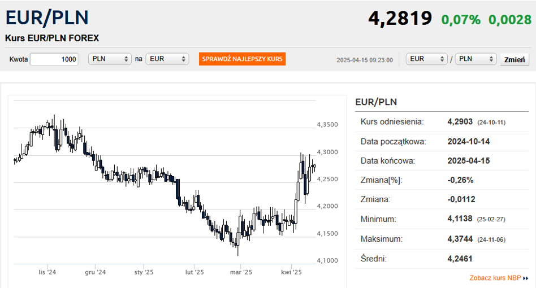Click the Zmień button

tap(515, 59)
